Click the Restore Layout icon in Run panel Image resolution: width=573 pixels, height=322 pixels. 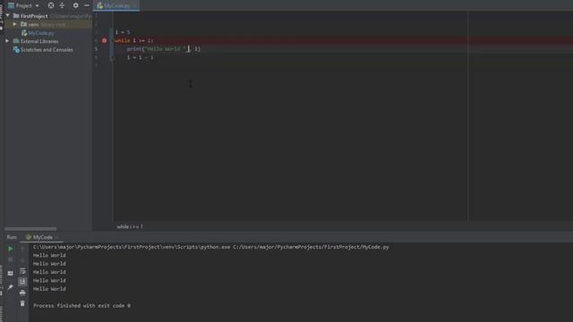[10, 273]
